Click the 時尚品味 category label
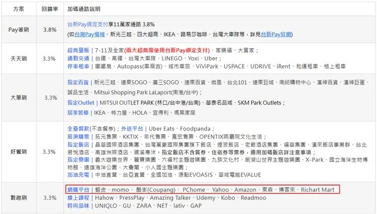The image size is (377, 214). 78,206
